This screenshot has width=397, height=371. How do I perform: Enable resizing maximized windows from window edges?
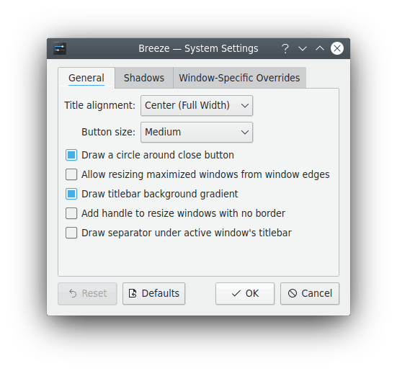pyautogui.click(x=71, y=174)
